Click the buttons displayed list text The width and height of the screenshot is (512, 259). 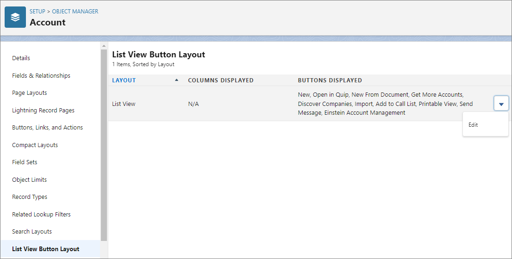(x=385, y=104)
